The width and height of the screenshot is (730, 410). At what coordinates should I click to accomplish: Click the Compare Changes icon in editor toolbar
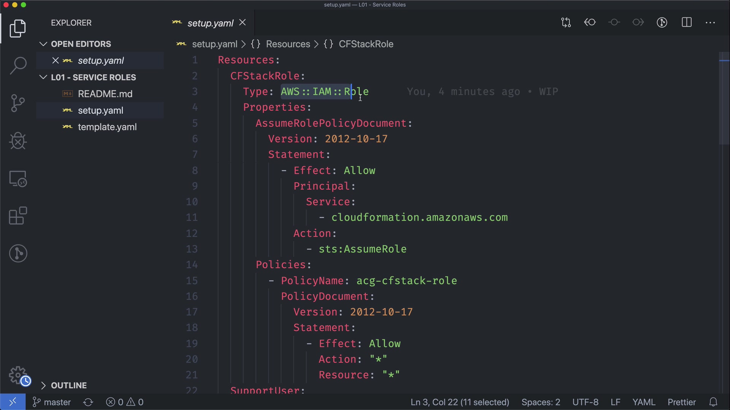(x=566, y=23)
